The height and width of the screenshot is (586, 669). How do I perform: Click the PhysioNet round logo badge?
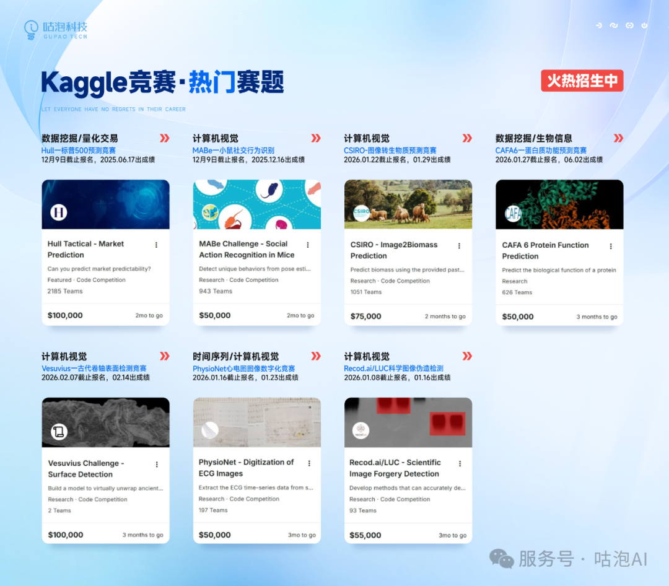tap(209, 431)
